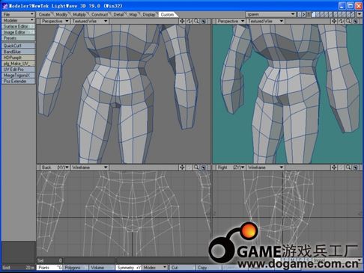The height and width of the screenshot is (273, 364).
Task: Click the Grid readout
Action: coord(18,268)
